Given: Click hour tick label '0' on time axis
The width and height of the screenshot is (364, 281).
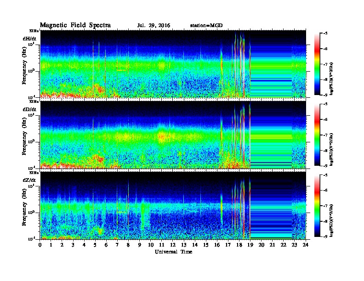Looking at the screenshot, I should 40,245.
